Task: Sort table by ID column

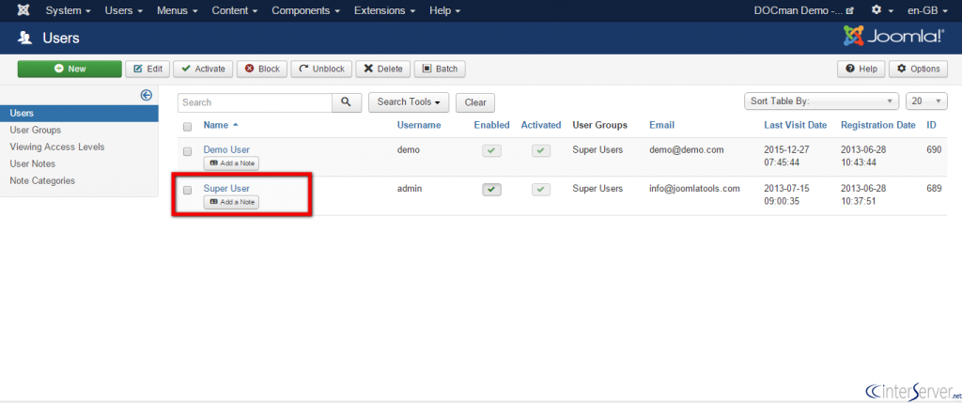Action: (x=931, y=125)
